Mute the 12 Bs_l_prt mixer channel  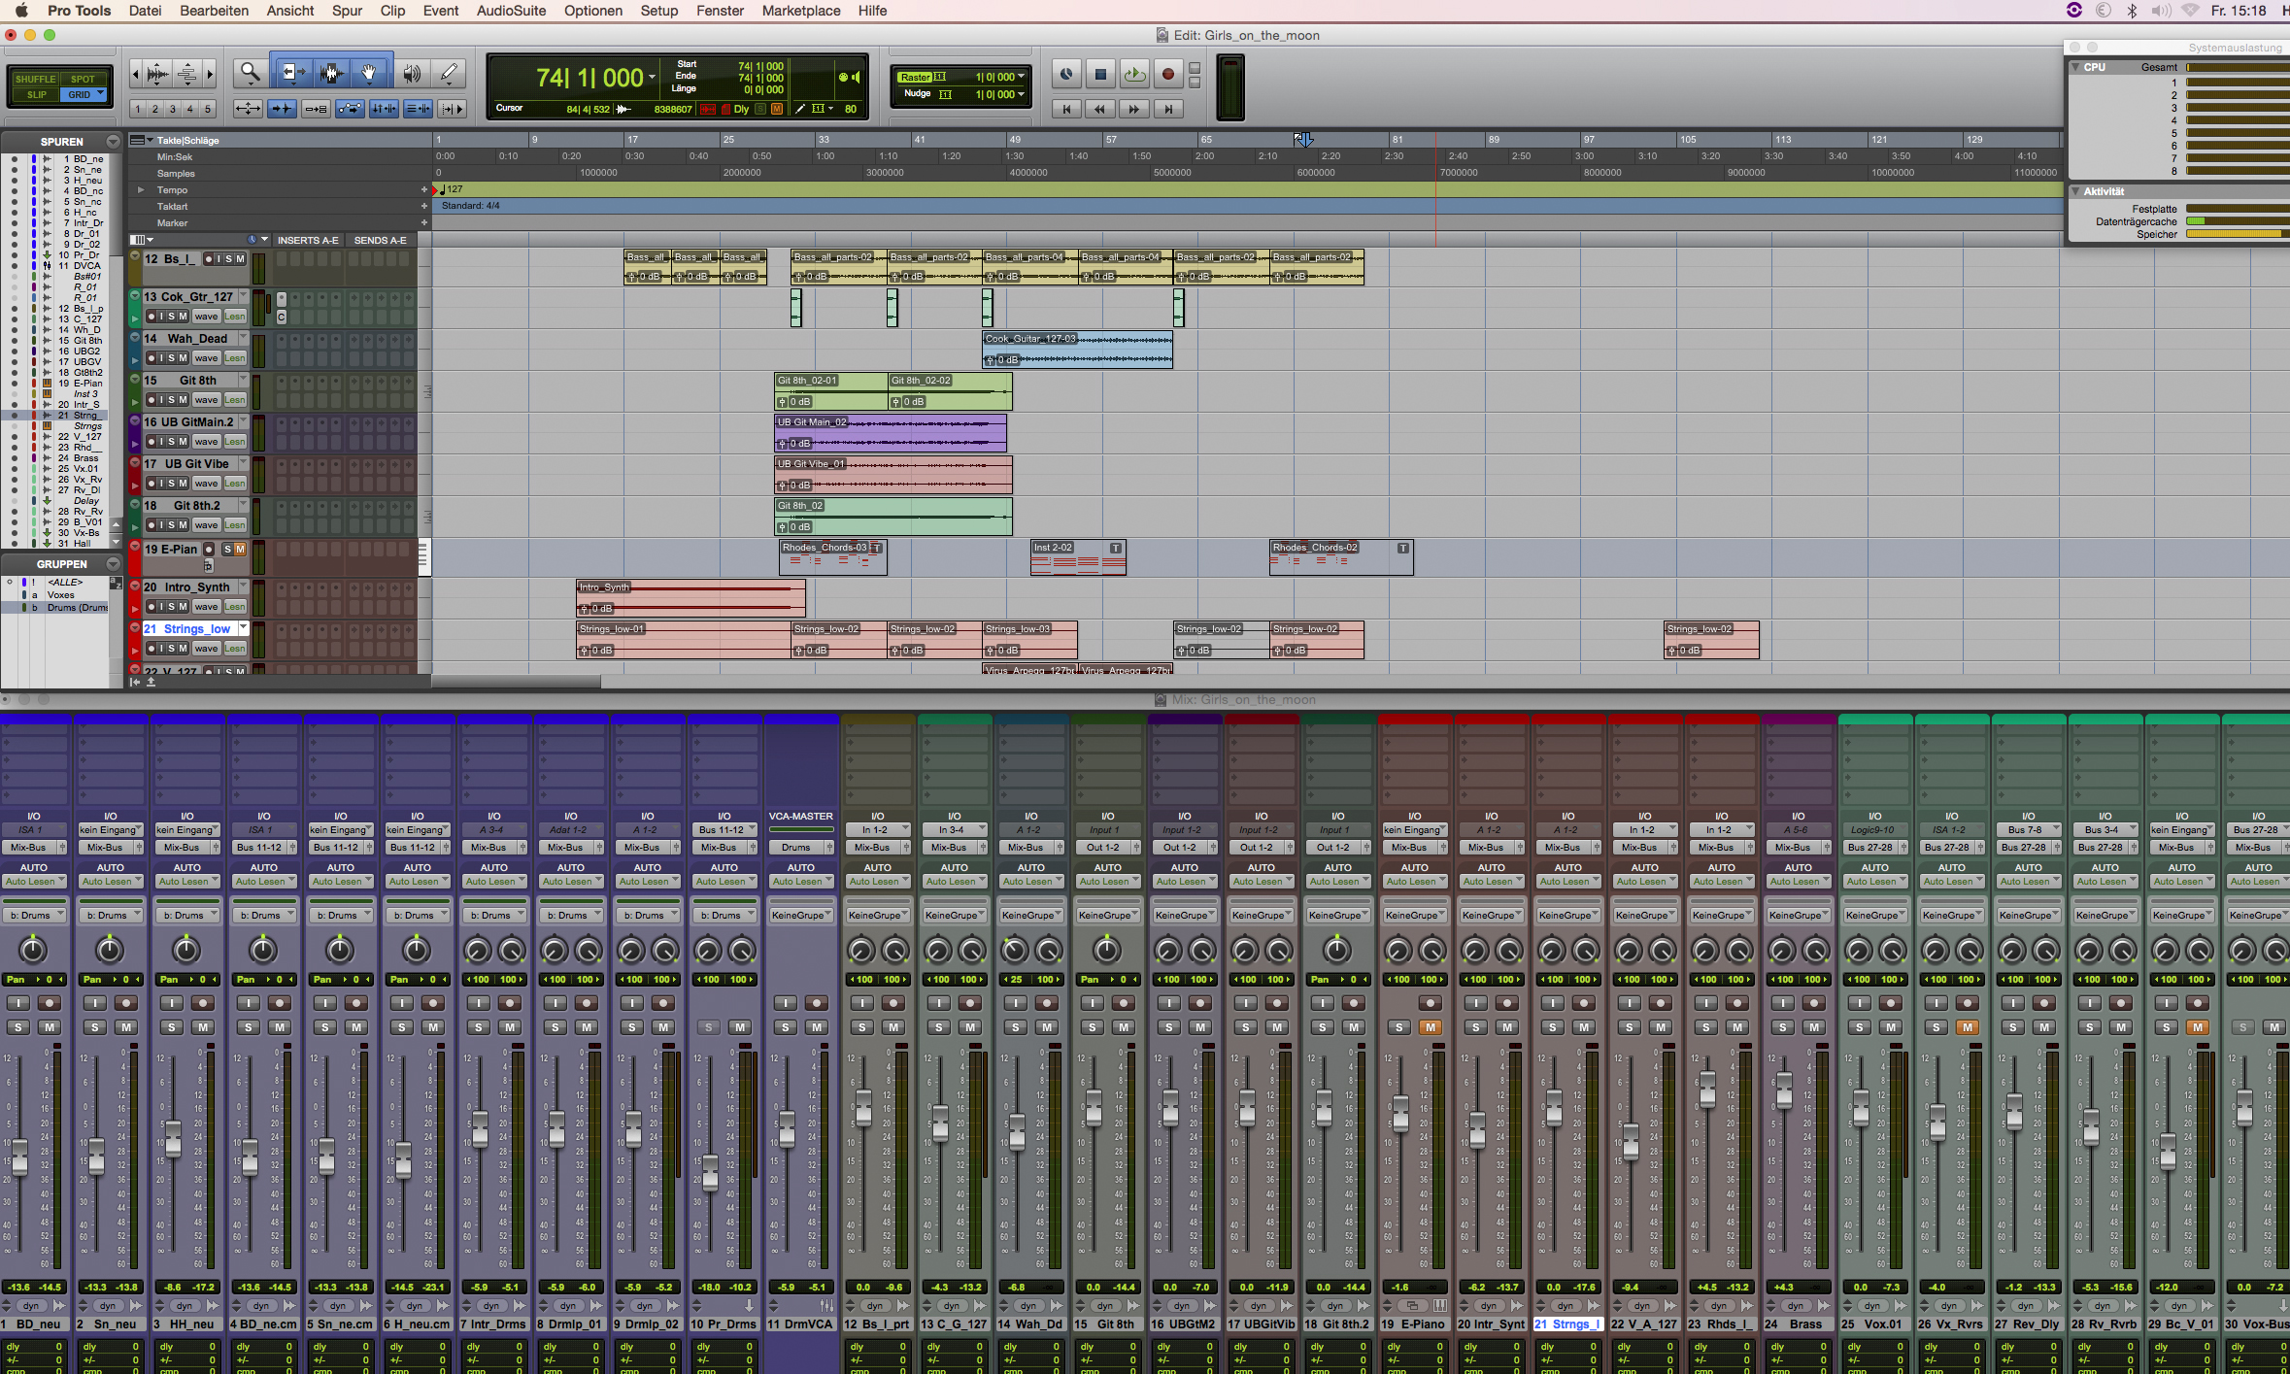click(x=892, y=1027)
